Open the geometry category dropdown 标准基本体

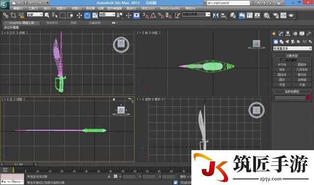click(x=292, y=49)
